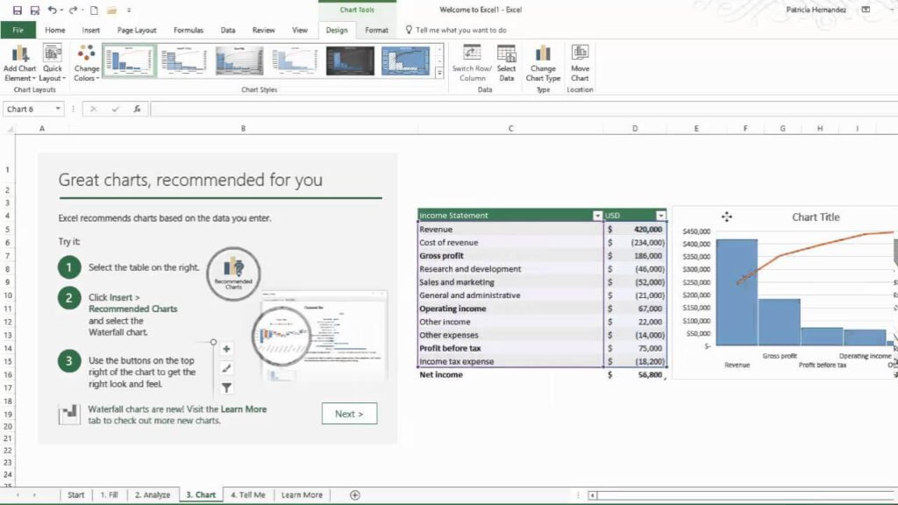
Task: Click the sheet tab scroll left arrow
Action: pyautogui.click(x=18, y=494)
